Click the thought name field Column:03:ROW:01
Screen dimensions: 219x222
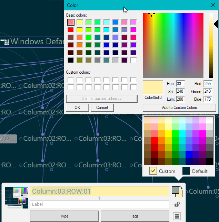click(100, 191)
